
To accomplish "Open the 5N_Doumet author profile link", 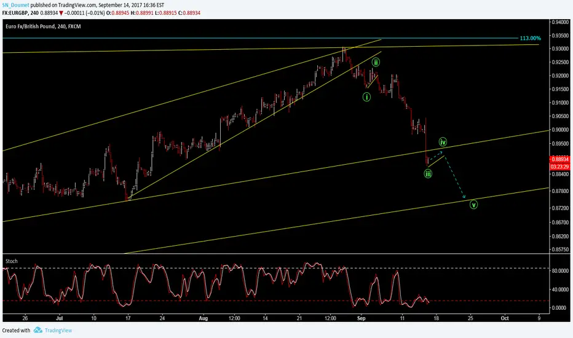I will [x=16, y=5].
